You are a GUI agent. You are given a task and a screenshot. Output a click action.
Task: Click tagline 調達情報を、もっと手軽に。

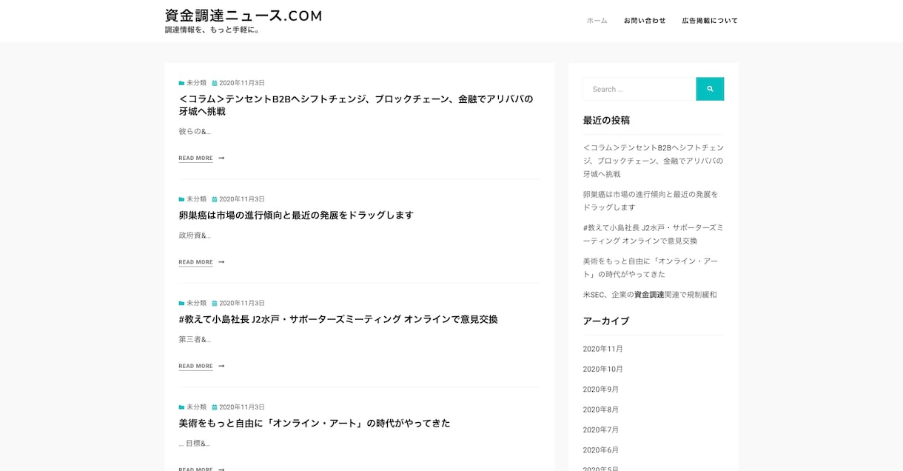[x=213, y=30]
